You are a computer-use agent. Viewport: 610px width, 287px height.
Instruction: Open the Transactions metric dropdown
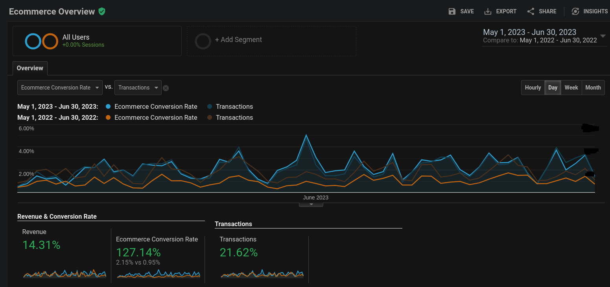[138, 88]
